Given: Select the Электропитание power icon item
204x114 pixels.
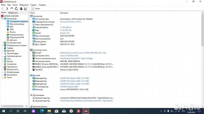Looking at the screenshot, I should click(x=8, y=35).
